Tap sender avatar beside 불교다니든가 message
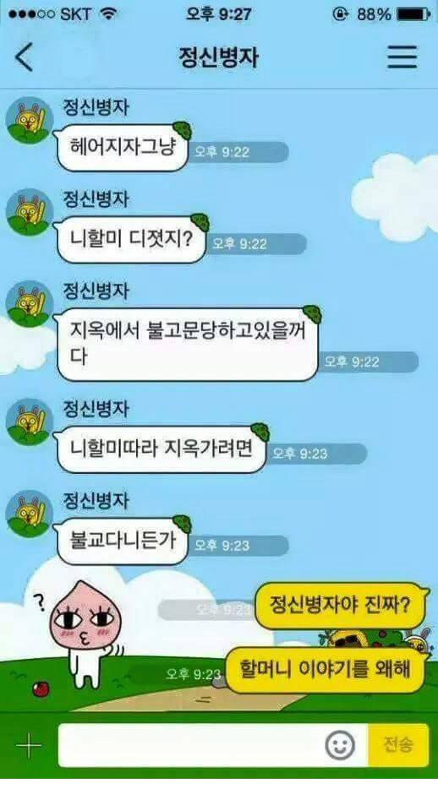438x794 pixels. point(29,514)
